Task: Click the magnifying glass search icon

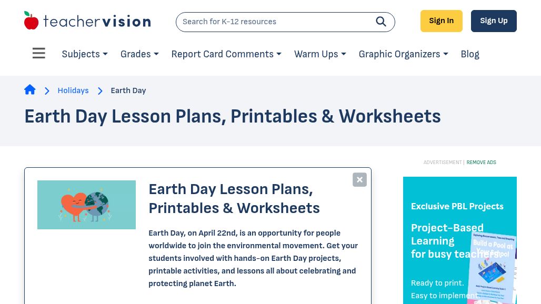Action: click(381, 22)
